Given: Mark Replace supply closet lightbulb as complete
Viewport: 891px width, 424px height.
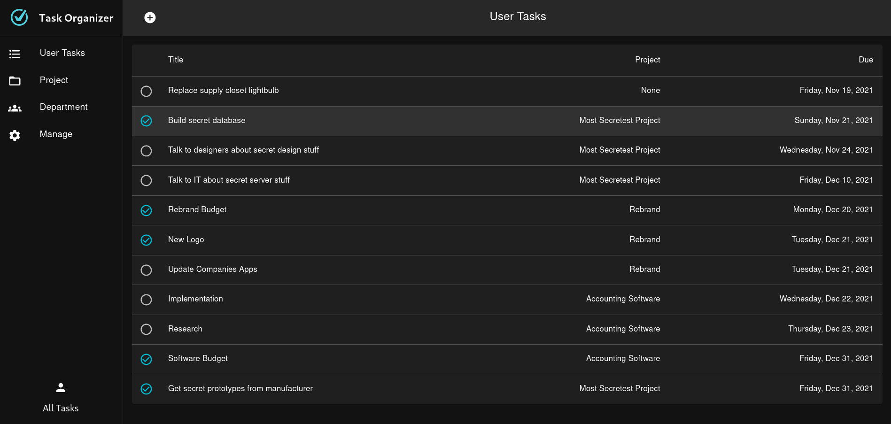Looking at the screenshot, I should [x=146, y=91].
